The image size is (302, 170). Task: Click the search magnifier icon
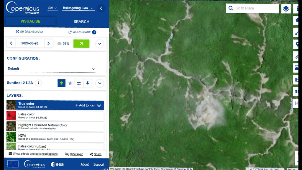231,8
